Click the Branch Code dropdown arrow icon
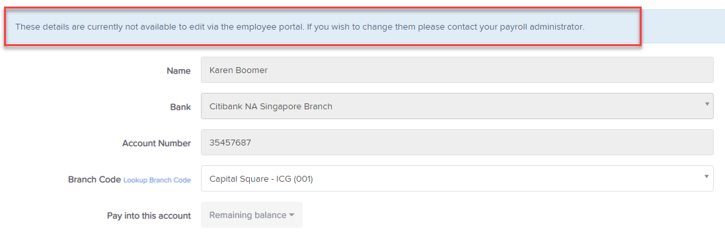 706,176
